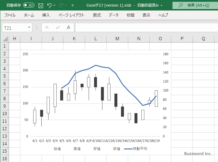
Task: Click the magnifier icon in search box
Action: click(x=181, y=5)
